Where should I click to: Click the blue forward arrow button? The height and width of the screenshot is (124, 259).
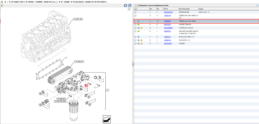[130, 5]
